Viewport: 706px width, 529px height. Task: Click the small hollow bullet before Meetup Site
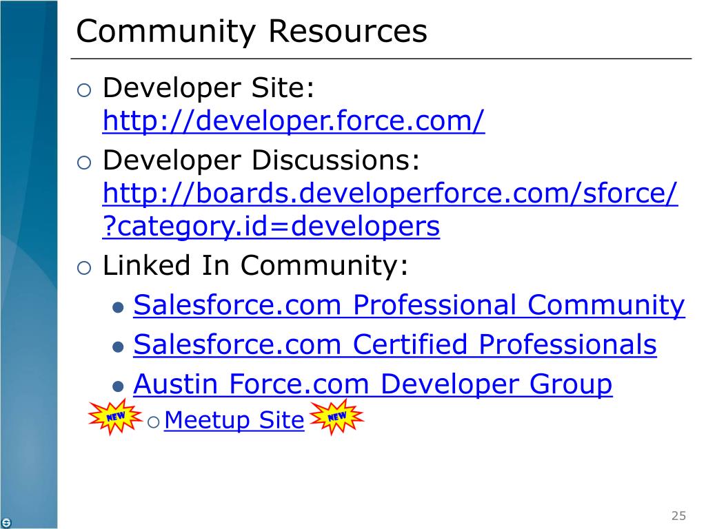pyautogui.click(x=154, y=422)
